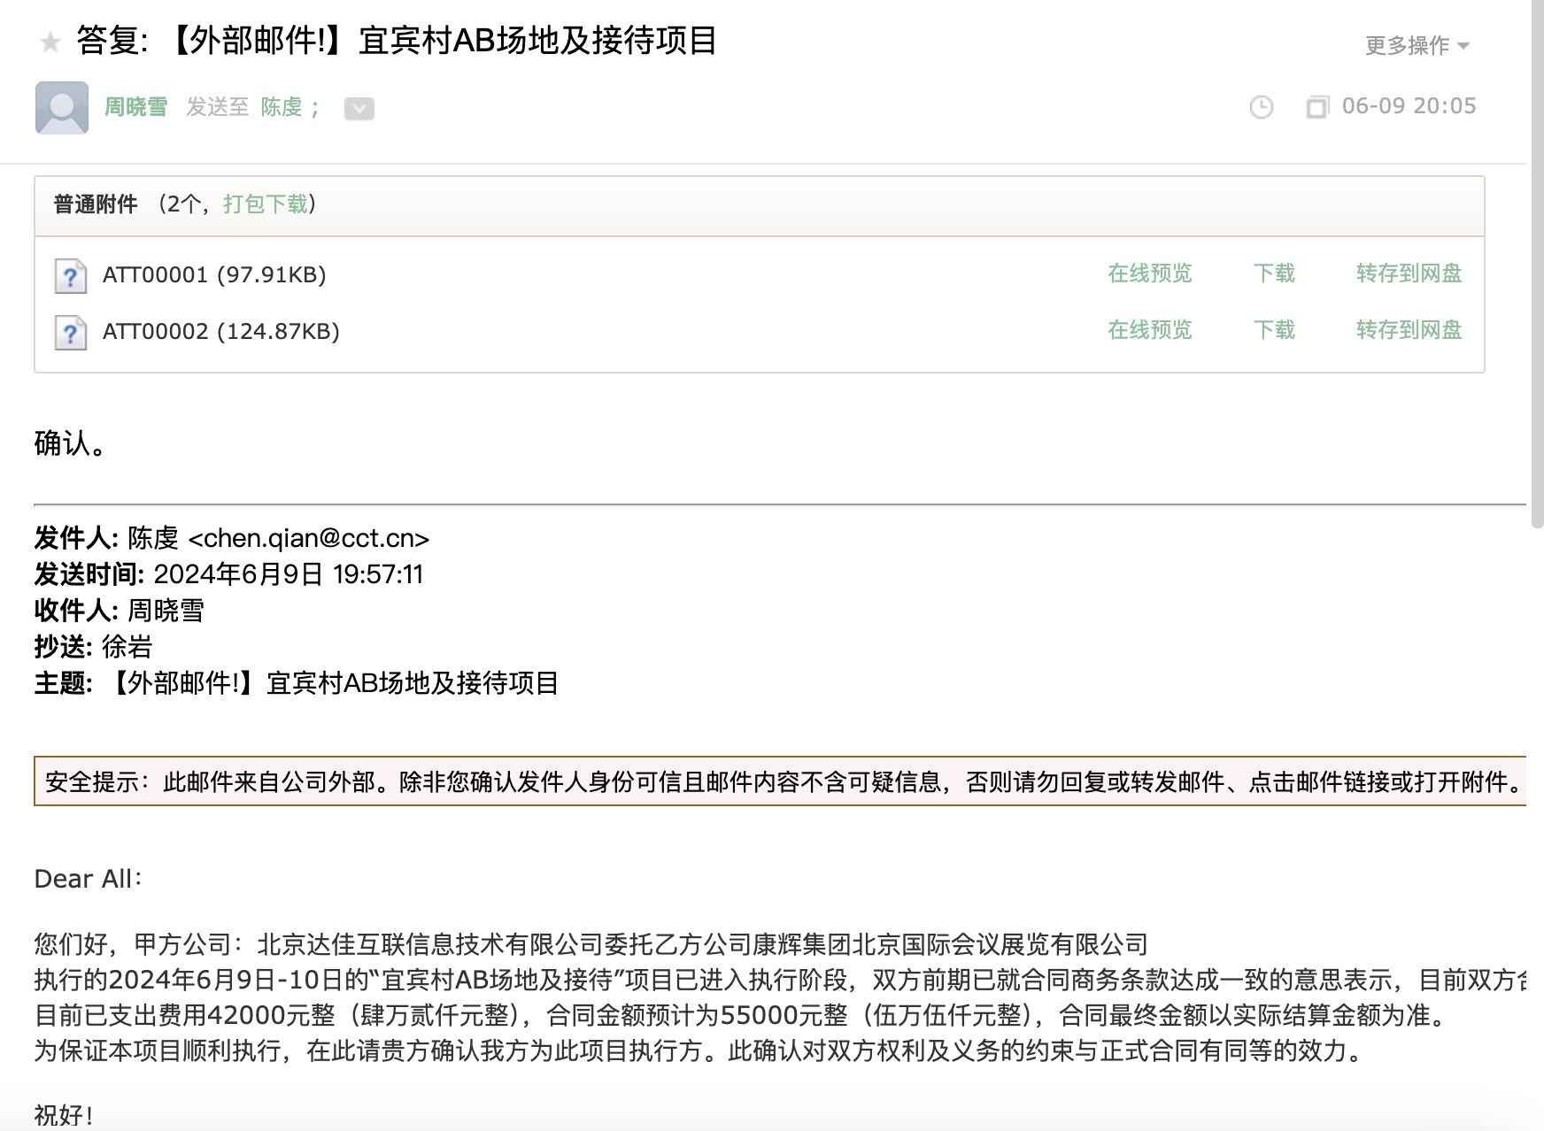Image resolution: width=1544 pixels, height=1131 pixels.
Task: Click the ATT00001 file icon
Action: pos(71,275)
